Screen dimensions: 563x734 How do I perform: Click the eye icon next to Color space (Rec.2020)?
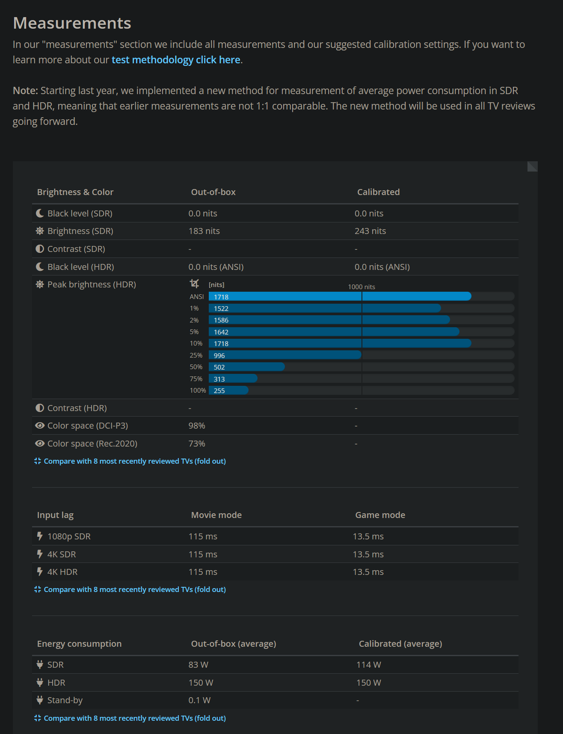(x=40, y=444)
